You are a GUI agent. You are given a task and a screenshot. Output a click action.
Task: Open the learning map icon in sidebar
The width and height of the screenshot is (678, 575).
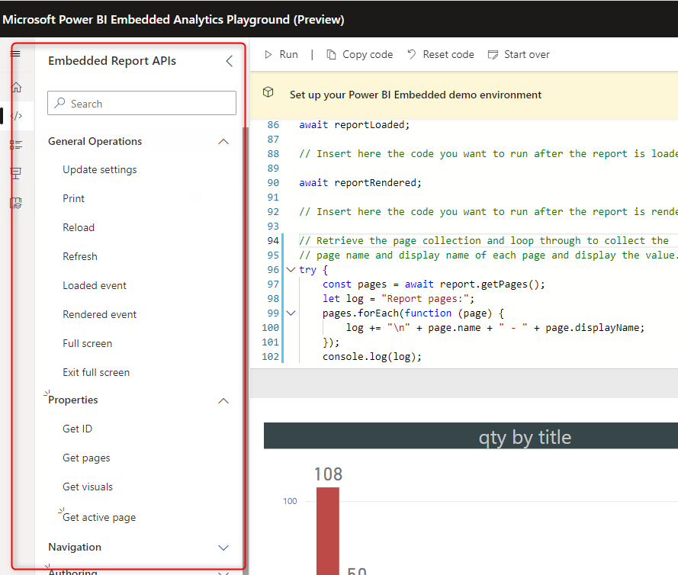coord(16,203)
